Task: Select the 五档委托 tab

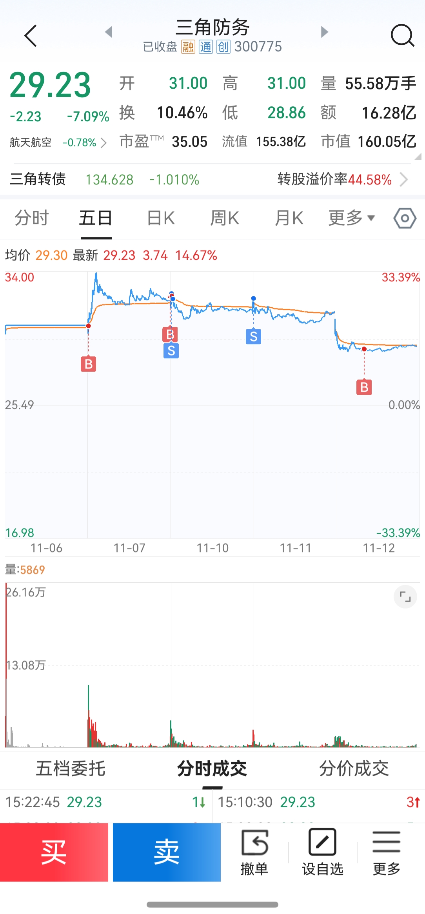Action: 71,768
